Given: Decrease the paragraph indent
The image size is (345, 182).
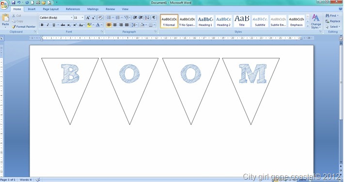Looking at the screenshot, I should pos(135,17).
